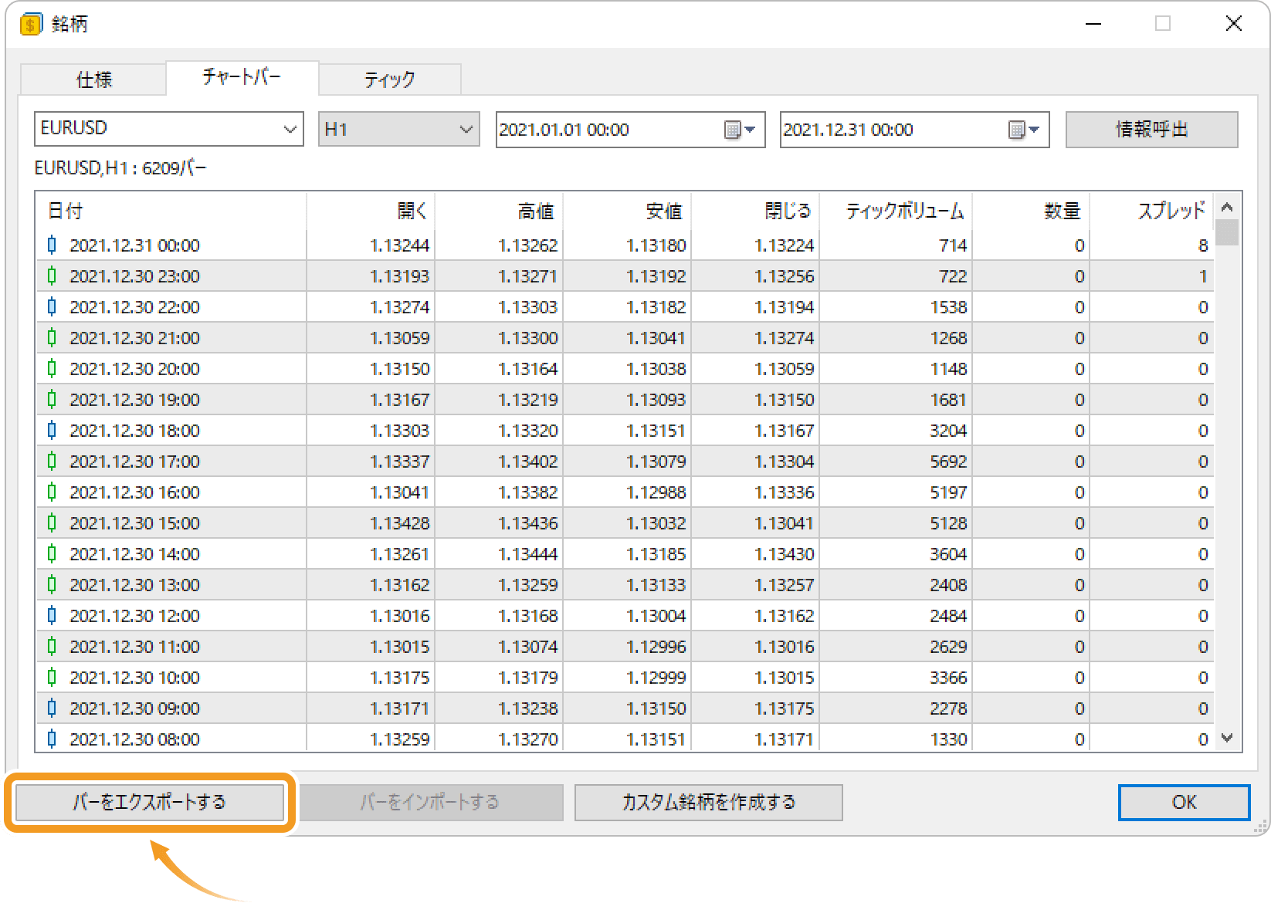1271x903 pixels.
Task: Sort by the 閉じる column header
Action: [x=755, y=211]
